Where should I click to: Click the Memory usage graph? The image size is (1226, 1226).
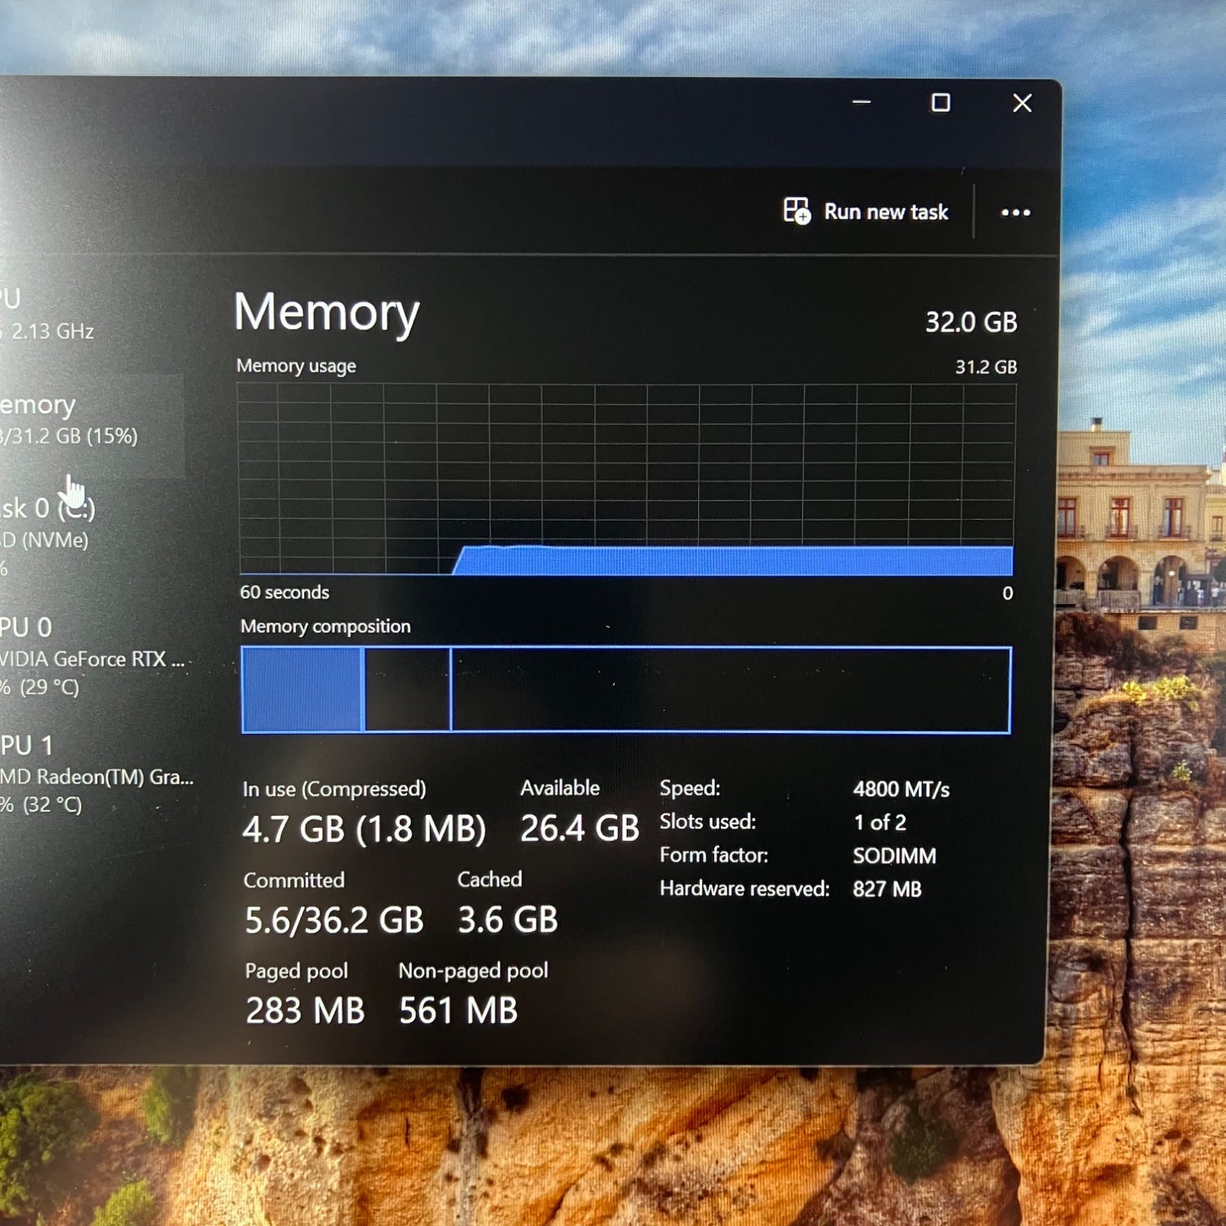(626, 480)
